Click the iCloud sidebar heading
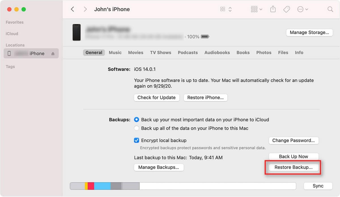This screenshot has width=340, height=197. pos(12,33)
